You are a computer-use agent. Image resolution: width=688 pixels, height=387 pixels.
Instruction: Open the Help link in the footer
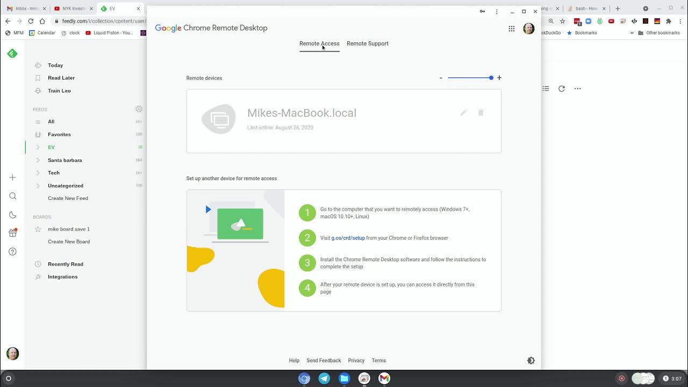294,361
